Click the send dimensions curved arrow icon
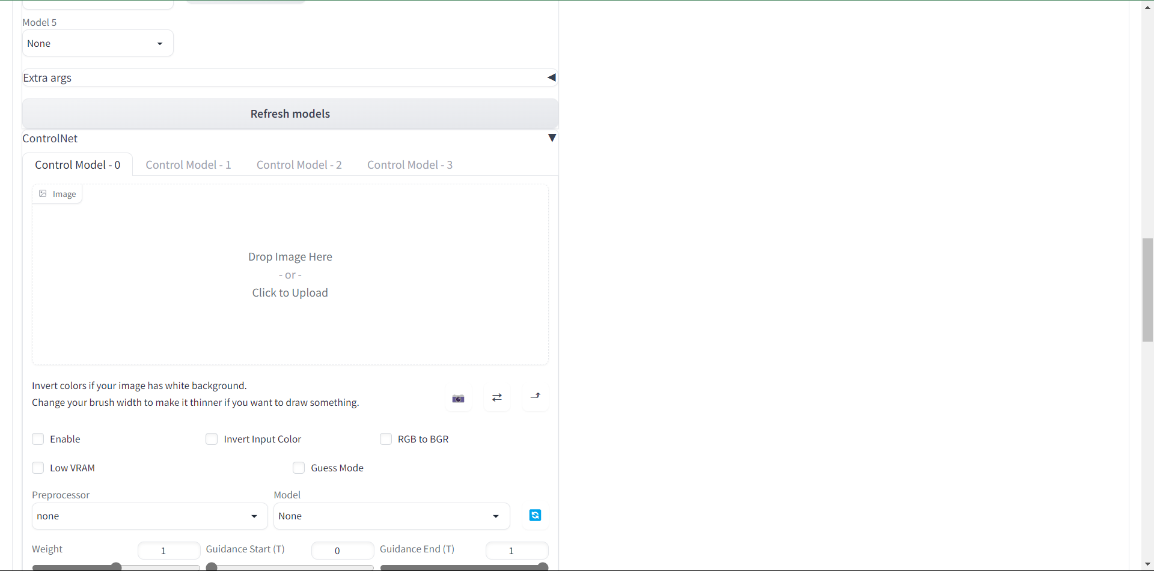 click(x=535, y=398)
